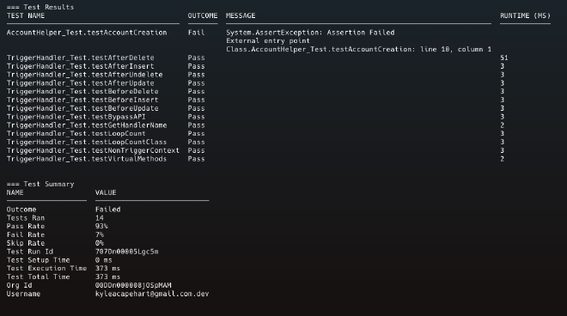
Task: Select TriggerHandler_Test.testNonTriggerContext text
Action: [x=93, y=150]
